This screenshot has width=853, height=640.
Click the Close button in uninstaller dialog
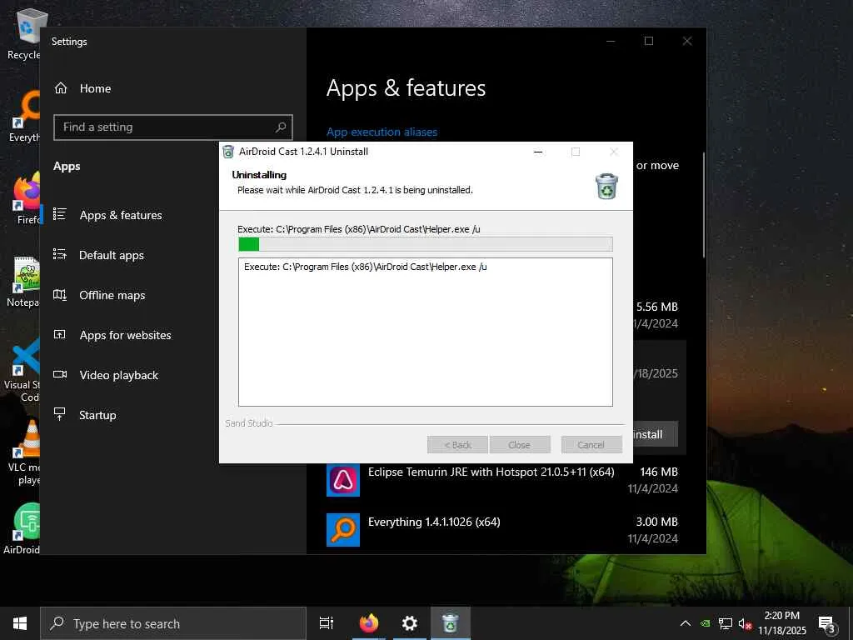[520, 445]
